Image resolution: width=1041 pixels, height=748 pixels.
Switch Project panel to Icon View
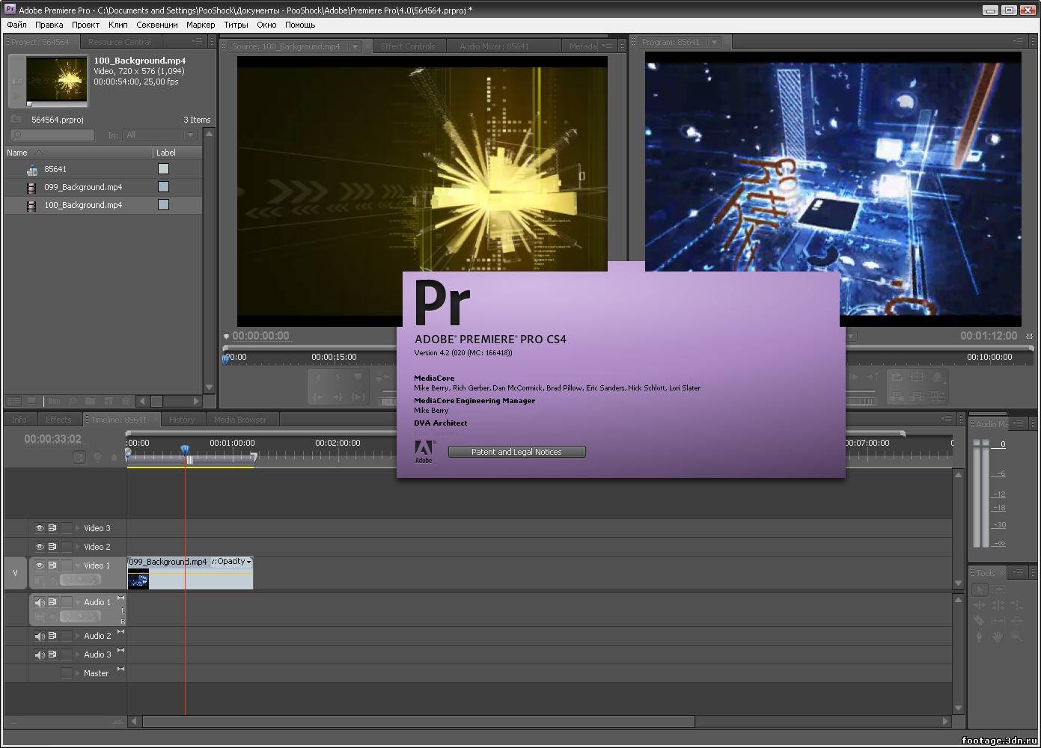[31, 401]
